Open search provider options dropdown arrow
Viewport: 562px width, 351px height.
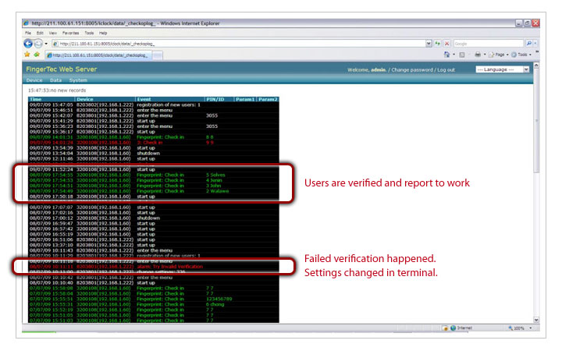click(x=535, y=44)
